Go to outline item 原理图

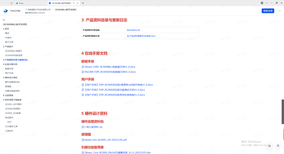[8, 87]
